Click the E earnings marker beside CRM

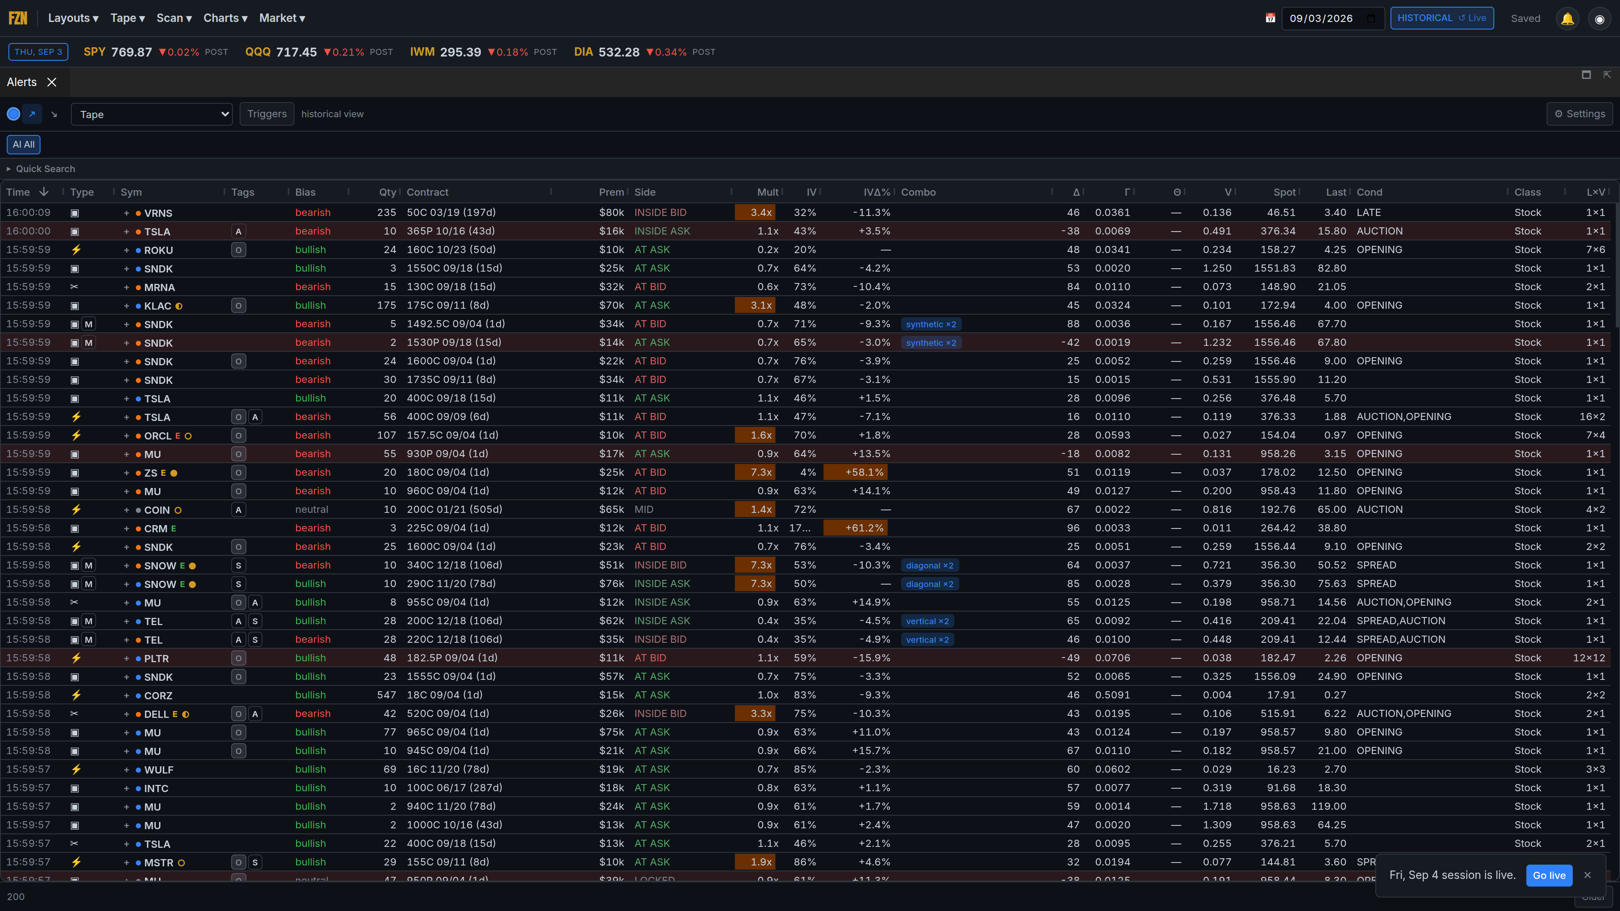pyautogui.click(x=173, y=528)
